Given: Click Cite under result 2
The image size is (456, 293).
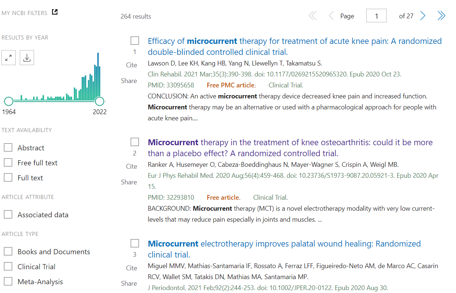Looking at the screenshot, I should 131,166.
